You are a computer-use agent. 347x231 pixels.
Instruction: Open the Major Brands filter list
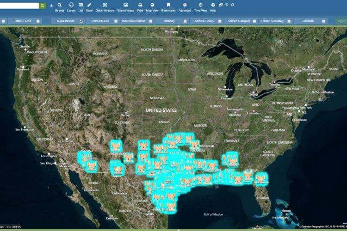68,21
